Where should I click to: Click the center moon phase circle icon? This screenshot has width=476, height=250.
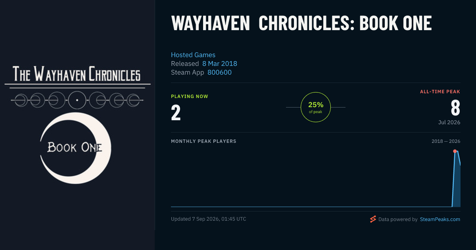pyautogui.click(x=77, y=100)
